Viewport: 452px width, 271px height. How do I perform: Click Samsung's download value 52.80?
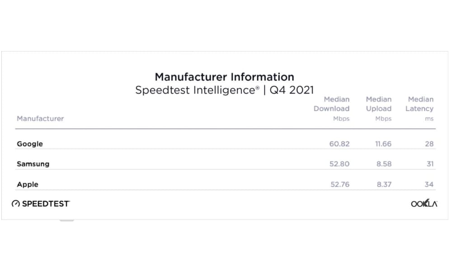coord(339,164)
